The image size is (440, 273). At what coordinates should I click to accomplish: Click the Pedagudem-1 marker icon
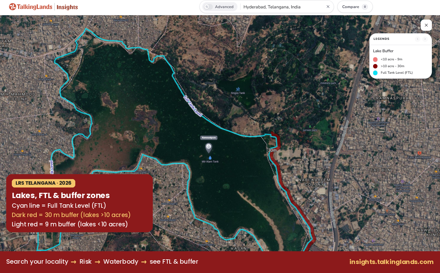click(417, 197)
